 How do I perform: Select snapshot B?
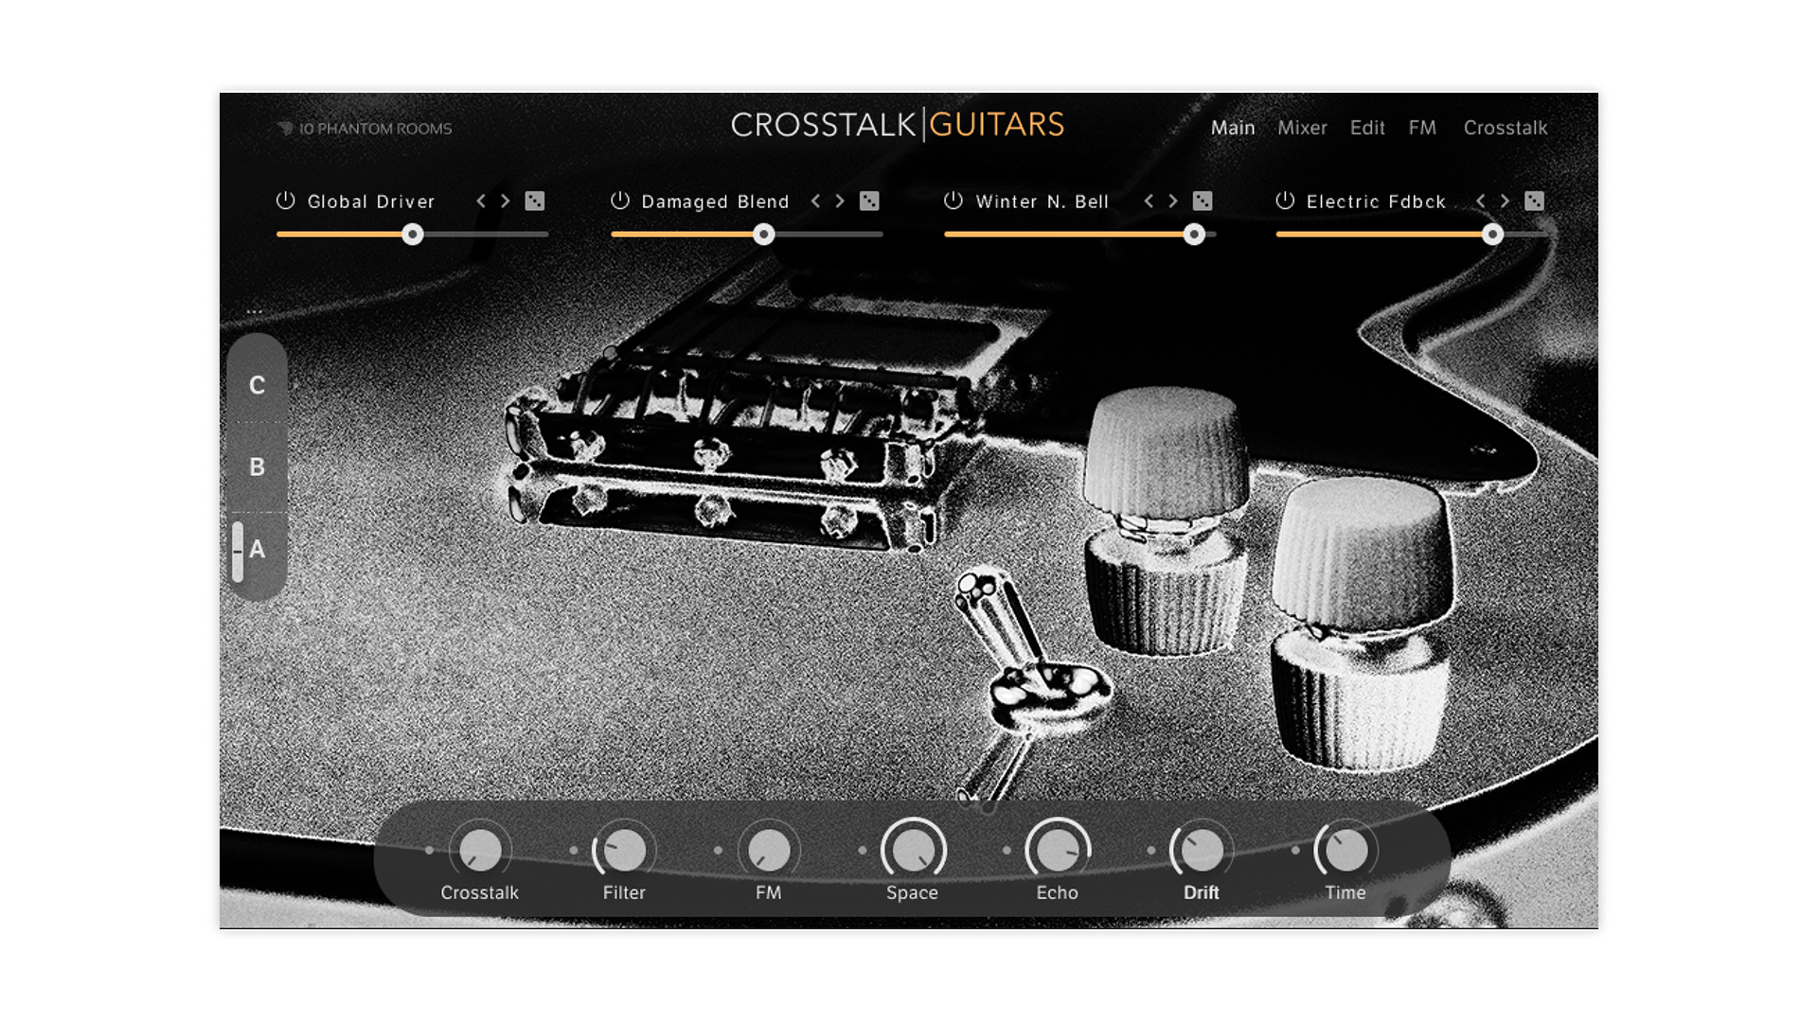click(257, 467)
